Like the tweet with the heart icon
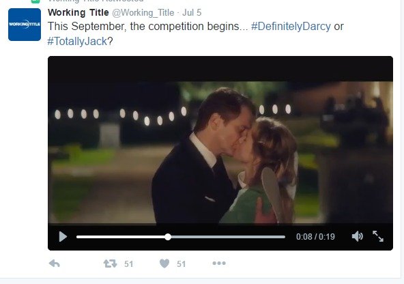Viewport: 404px width, 284px height. point(164,264)
